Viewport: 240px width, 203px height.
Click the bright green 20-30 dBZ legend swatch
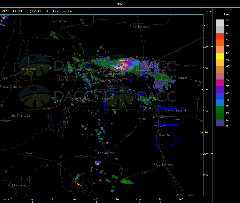pos(220,109)
